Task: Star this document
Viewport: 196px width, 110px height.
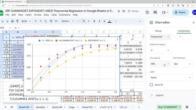Action: click(119, 11)
